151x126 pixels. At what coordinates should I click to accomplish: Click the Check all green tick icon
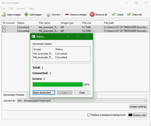[129, 14]
